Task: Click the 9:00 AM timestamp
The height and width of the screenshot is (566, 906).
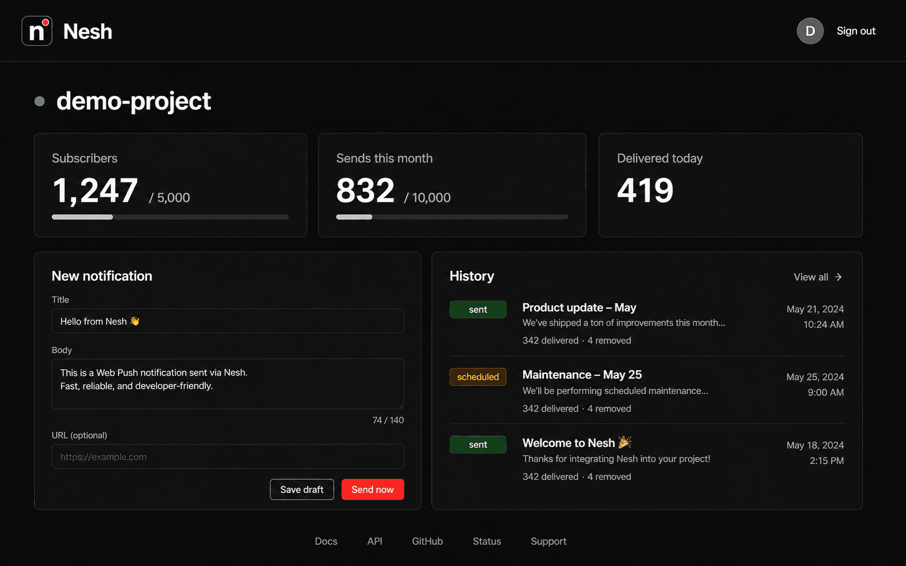Action: tap(825, 392)
